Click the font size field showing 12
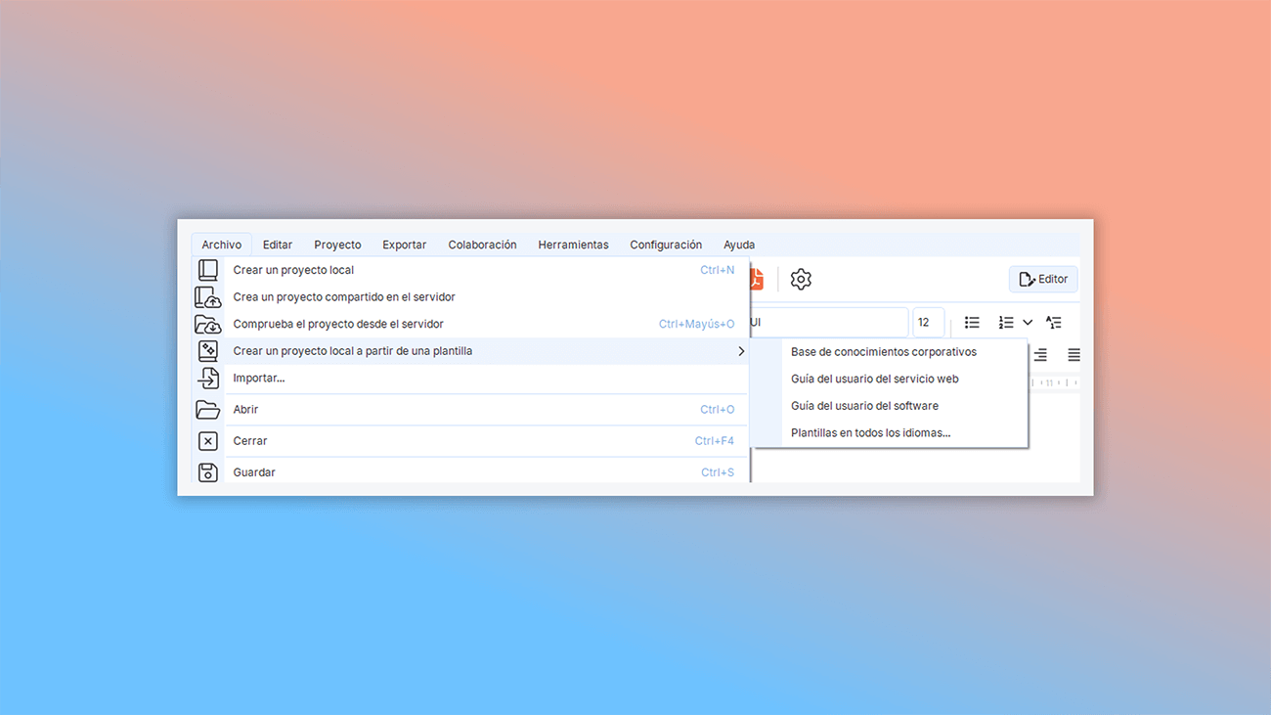This screenshot has width=1271, height=715. [927, 322]
